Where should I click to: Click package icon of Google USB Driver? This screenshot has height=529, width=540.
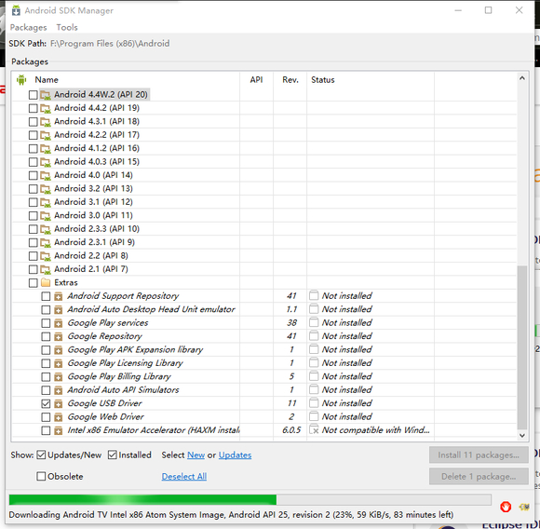tap(59, 403)
